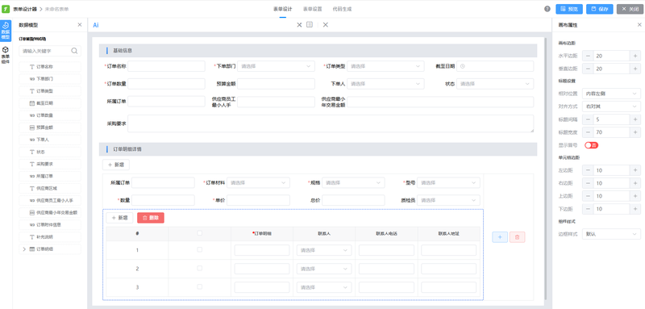The height and width of the screenshot is (309, 645).
Task: Click the red trash button beside the detail row
Action: click(517, 237)
